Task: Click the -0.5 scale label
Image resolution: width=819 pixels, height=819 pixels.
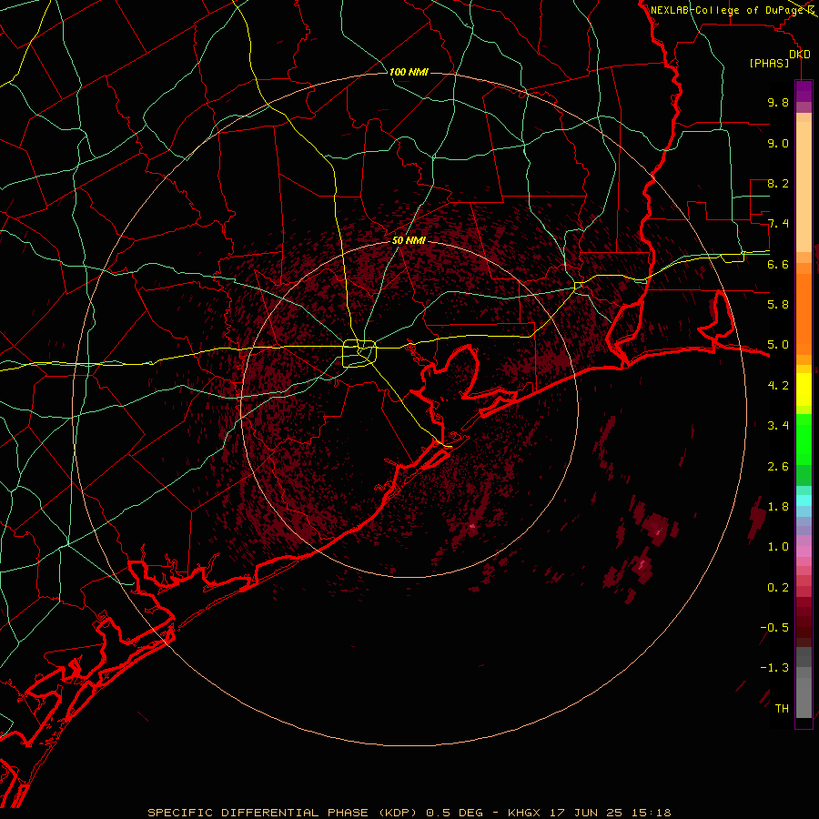Action: point(774,627)
